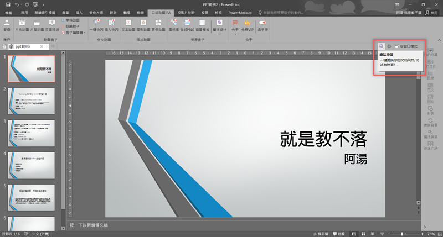Screen dimensions: 443x237
Task: Expand the 盒子编辑器 dropdown
Action: coord(70,33)
